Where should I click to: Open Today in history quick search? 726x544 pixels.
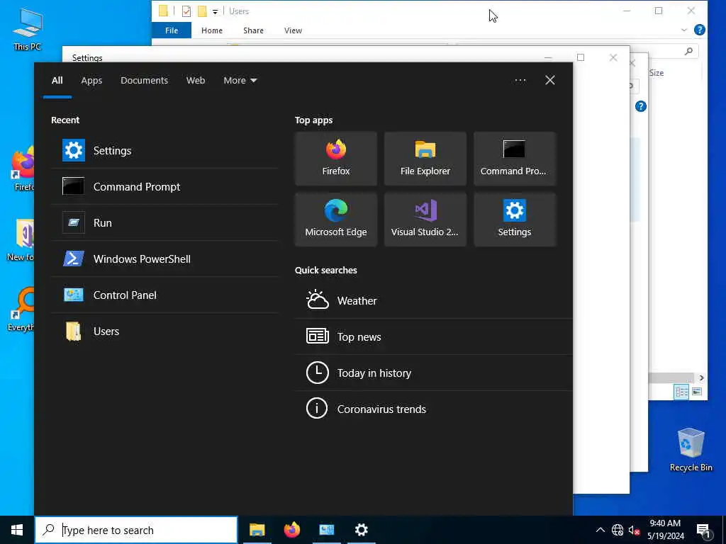click(433, 373)
